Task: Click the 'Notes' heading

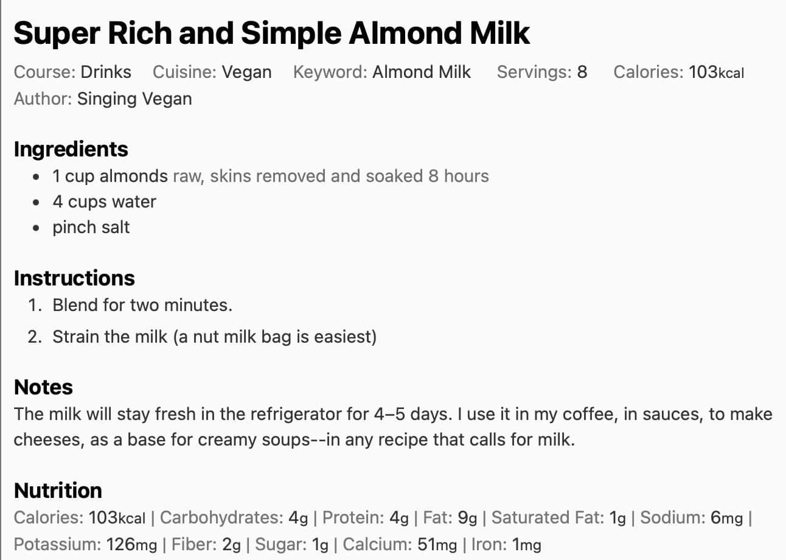Action: [43, 387]
